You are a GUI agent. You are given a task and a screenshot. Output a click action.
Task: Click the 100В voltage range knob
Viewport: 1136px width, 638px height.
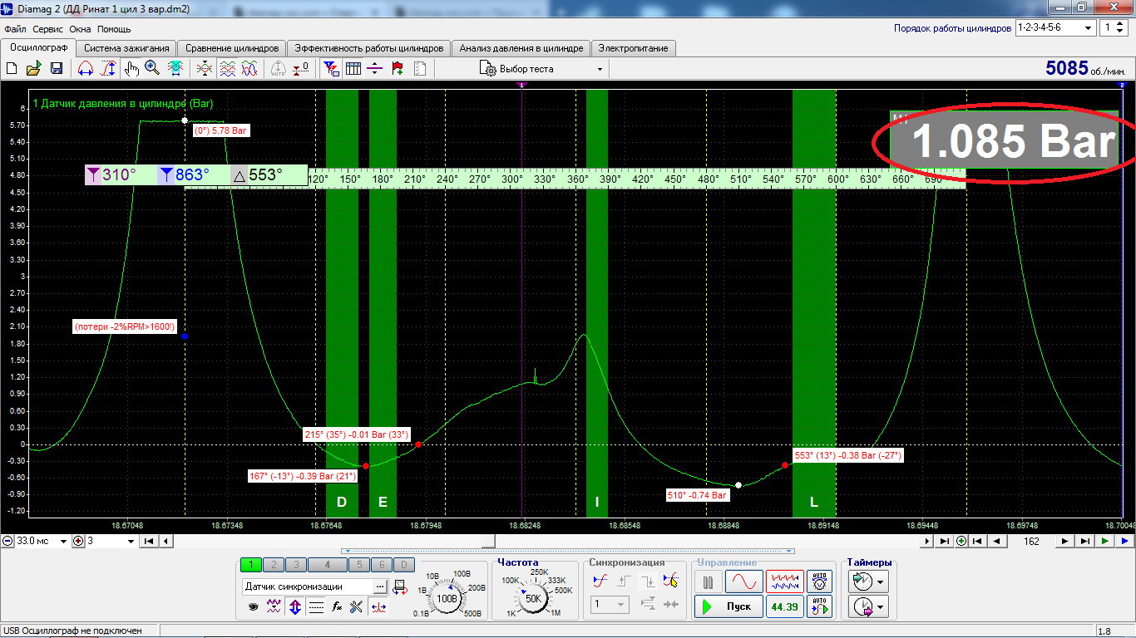tap(447, 598)
